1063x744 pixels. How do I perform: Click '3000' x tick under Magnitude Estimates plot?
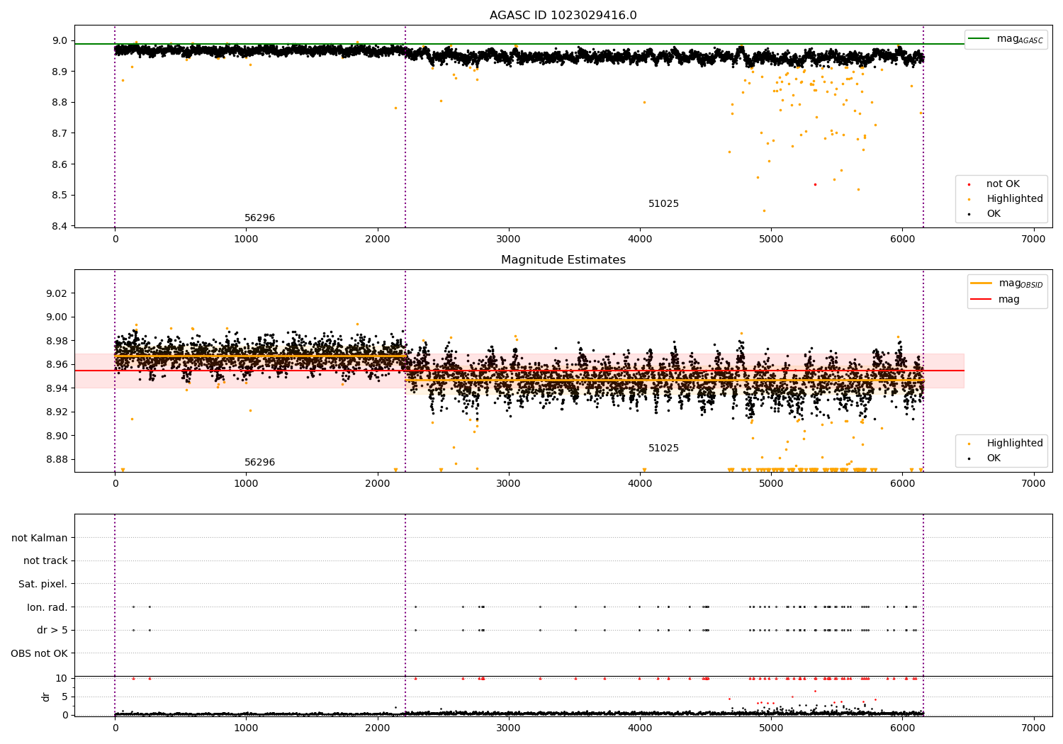[509, 484]
